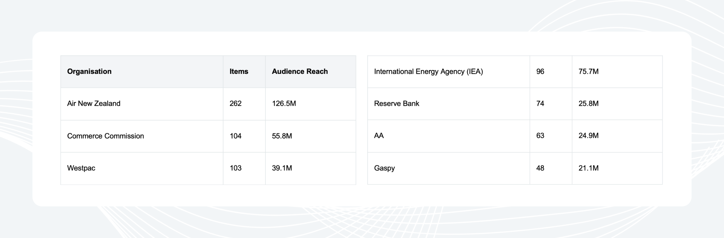Select the Organisation column header
This screenshot has height=238, width=724.
coord(142,72)
